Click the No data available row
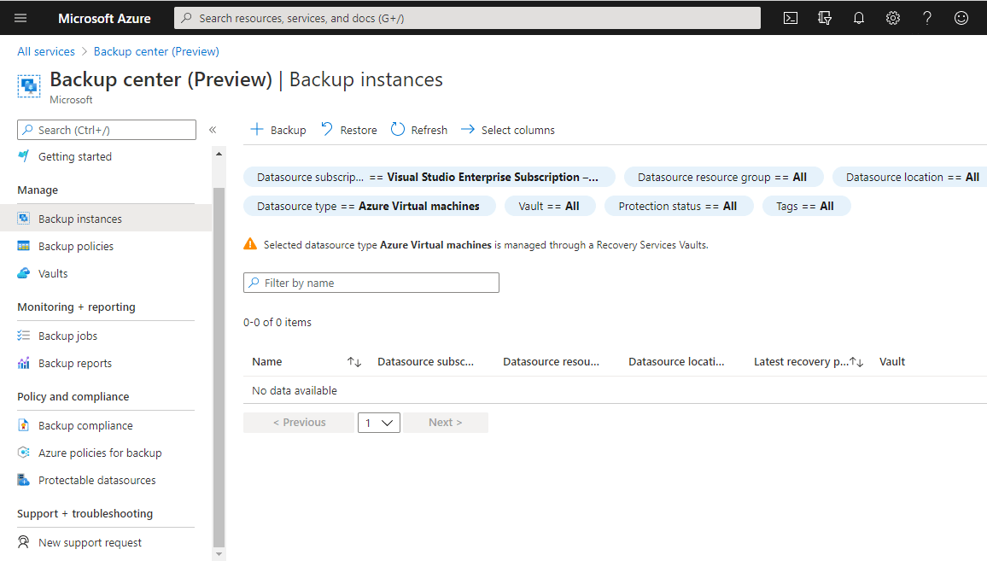The width and height of the screenshot is (987, 561). click(x=615, y=390)
